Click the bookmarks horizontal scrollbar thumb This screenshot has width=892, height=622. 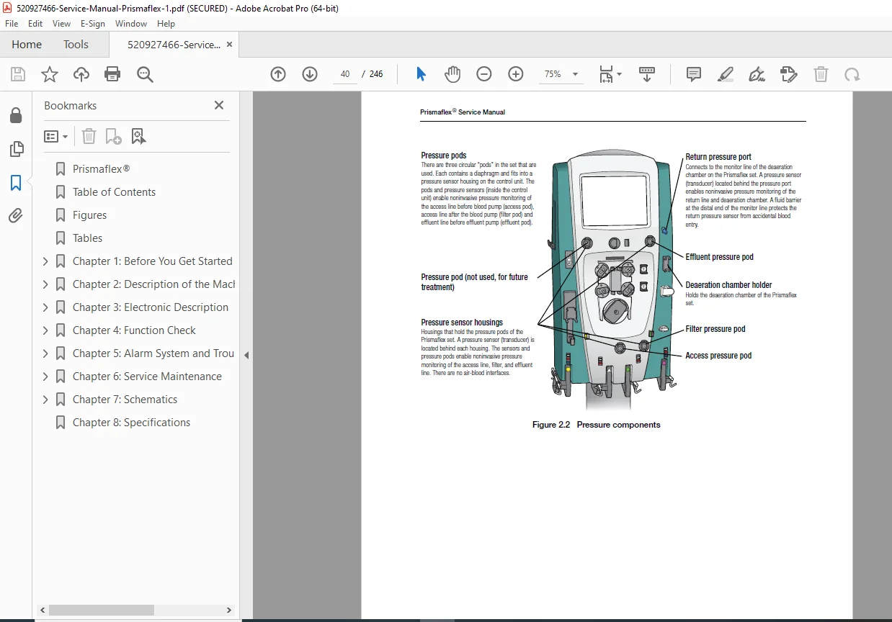(x=102, y=610)
